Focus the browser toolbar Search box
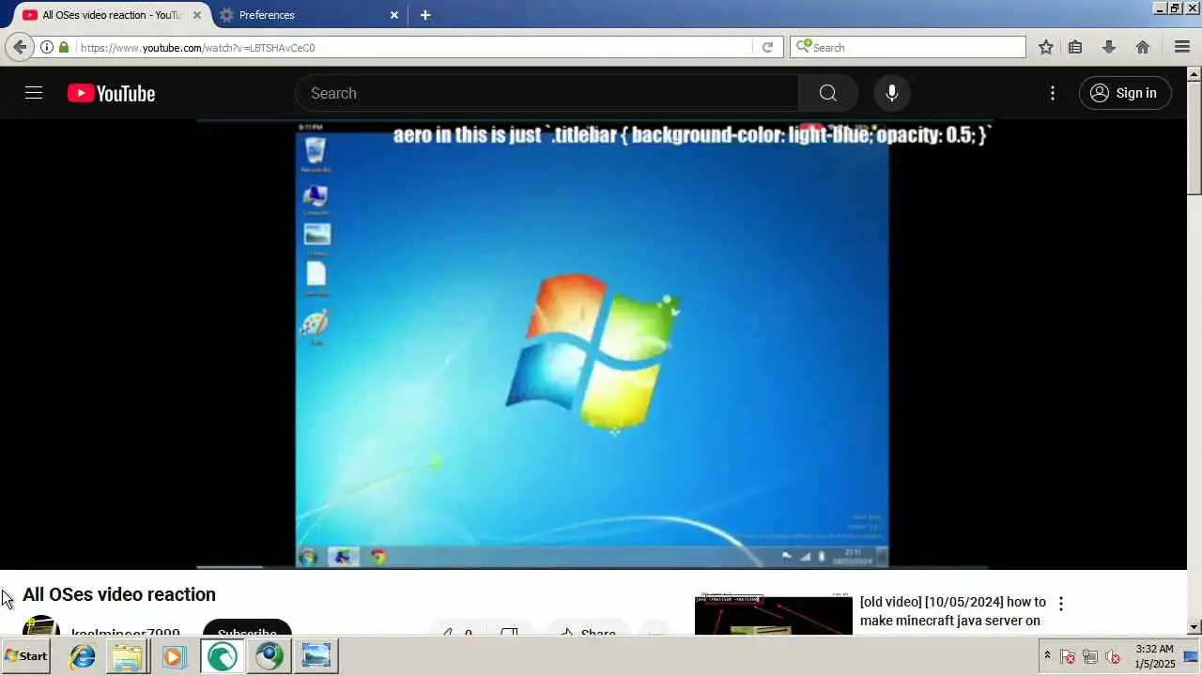The width and height of the screenshot is (1202, 676). point(908,47)
